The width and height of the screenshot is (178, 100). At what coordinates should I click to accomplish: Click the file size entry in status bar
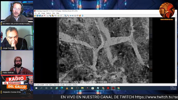point(59,85)
